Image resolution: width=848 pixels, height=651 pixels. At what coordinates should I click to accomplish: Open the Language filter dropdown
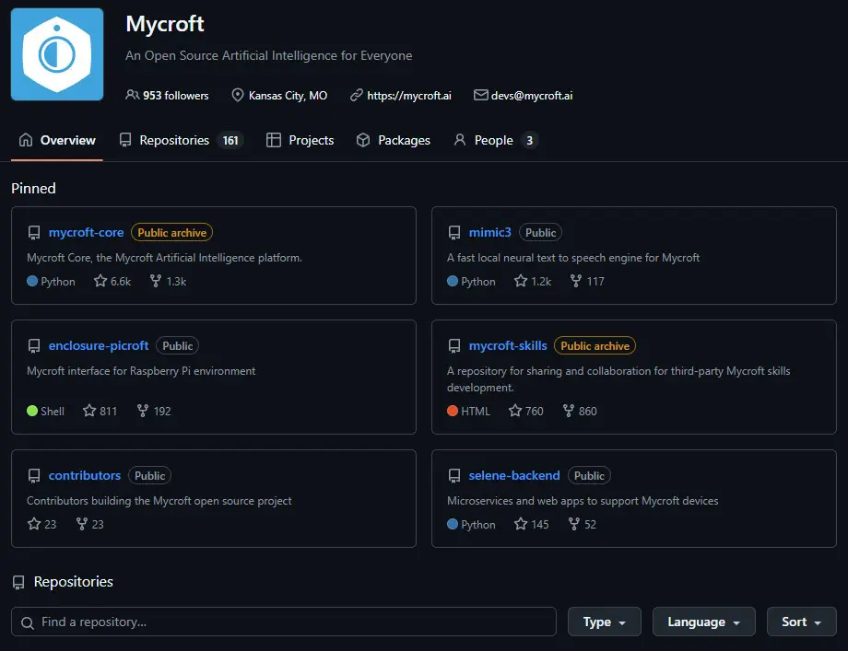coord(704,622)
